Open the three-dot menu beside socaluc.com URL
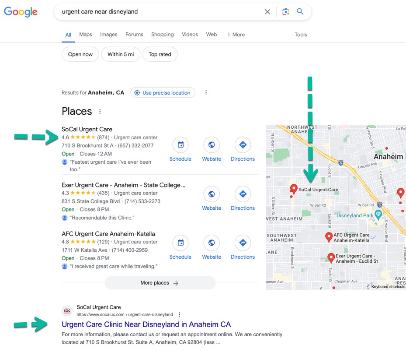406x352 pixels. coord(180,315)
